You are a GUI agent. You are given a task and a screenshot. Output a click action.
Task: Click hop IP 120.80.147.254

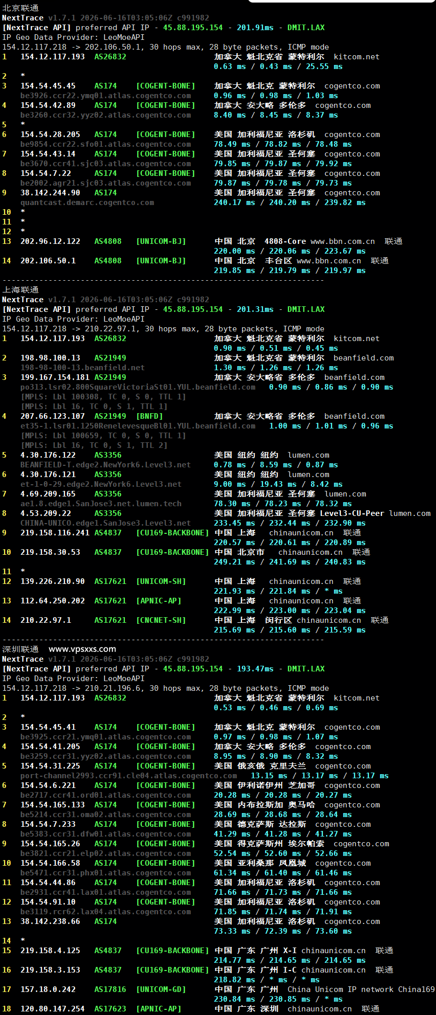pos(53,1009)
